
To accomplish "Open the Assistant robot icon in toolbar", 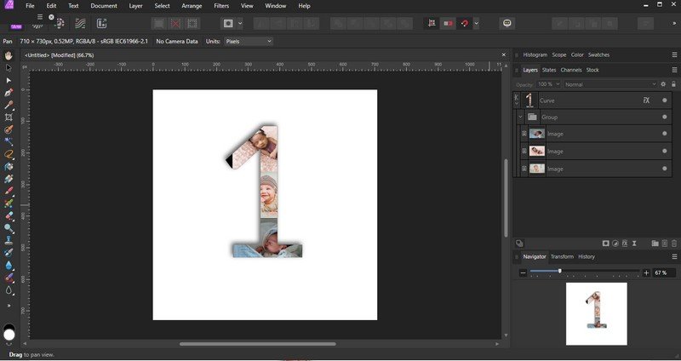I will 508,24.
